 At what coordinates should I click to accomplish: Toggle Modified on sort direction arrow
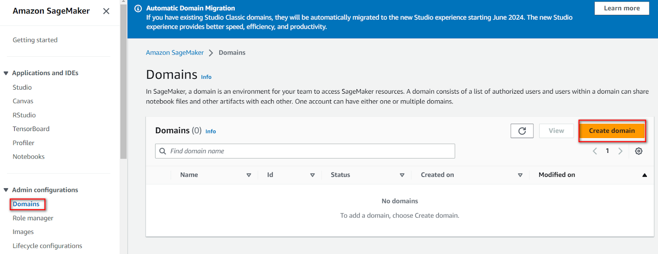click(644, 175)
